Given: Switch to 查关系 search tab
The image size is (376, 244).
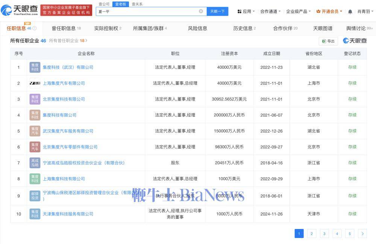Looking at the screenshot, I should coord(137,4).
